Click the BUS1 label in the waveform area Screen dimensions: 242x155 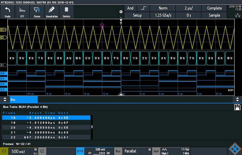tap(231, 90)
